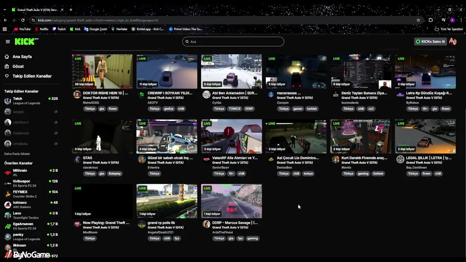This screenshot has height=262, width=466.
Task: Open the tab search dropdown
Action: coord(5,9)
